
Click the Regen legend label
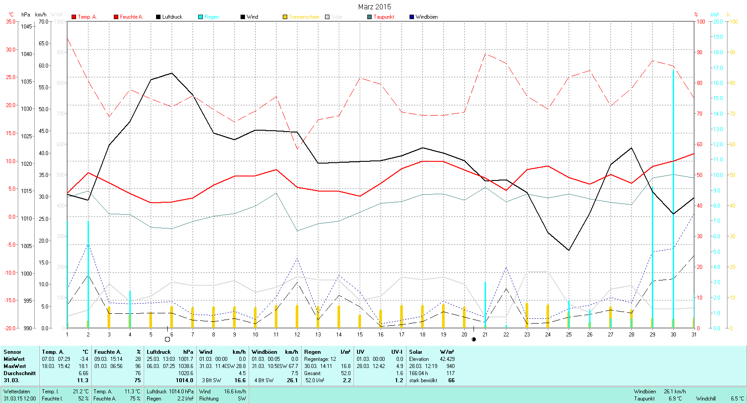[x=212, y=17]
